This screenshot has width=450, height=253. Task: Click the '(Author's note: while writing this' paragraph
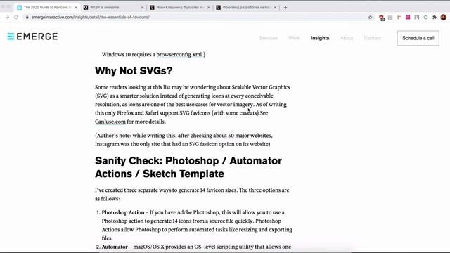[x=184, y=140]
